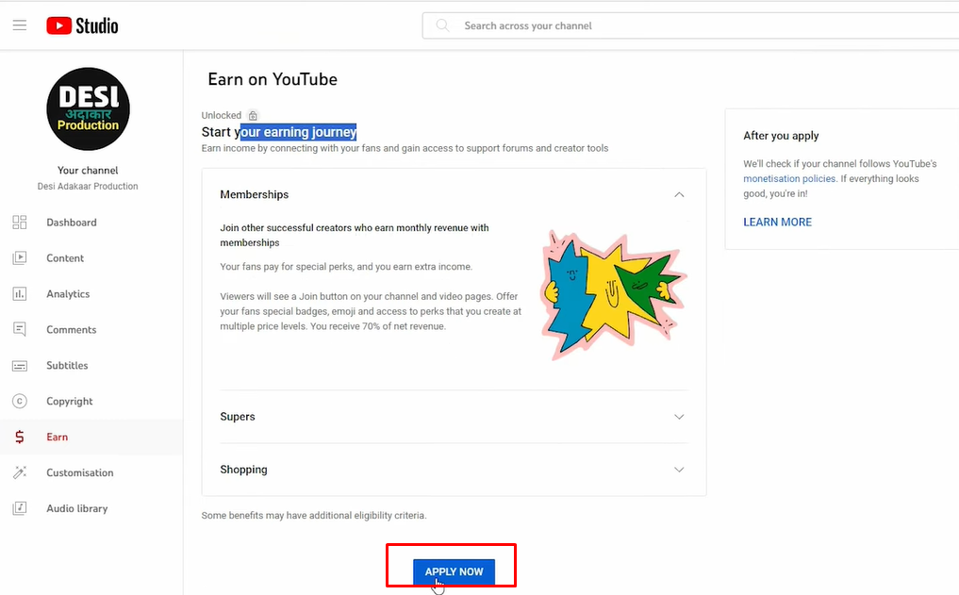Click the YouTube Studio logo
The height and width of the screenshot is (595, 959).
coord(82,25)
